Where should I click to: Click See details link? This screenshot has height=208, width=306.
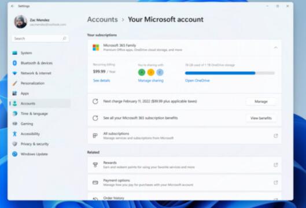101,80
